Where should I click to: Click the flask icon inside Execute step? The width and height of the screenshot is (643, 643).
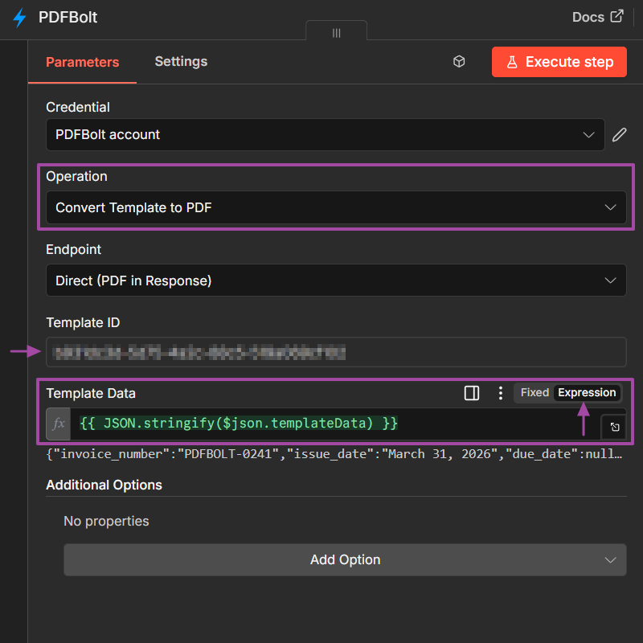click(512, 61)
